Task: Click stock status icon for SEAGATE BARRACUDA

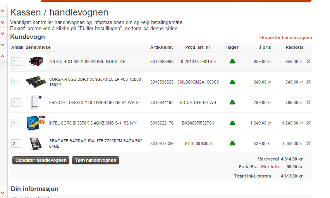Action: [x=232, y=143]
